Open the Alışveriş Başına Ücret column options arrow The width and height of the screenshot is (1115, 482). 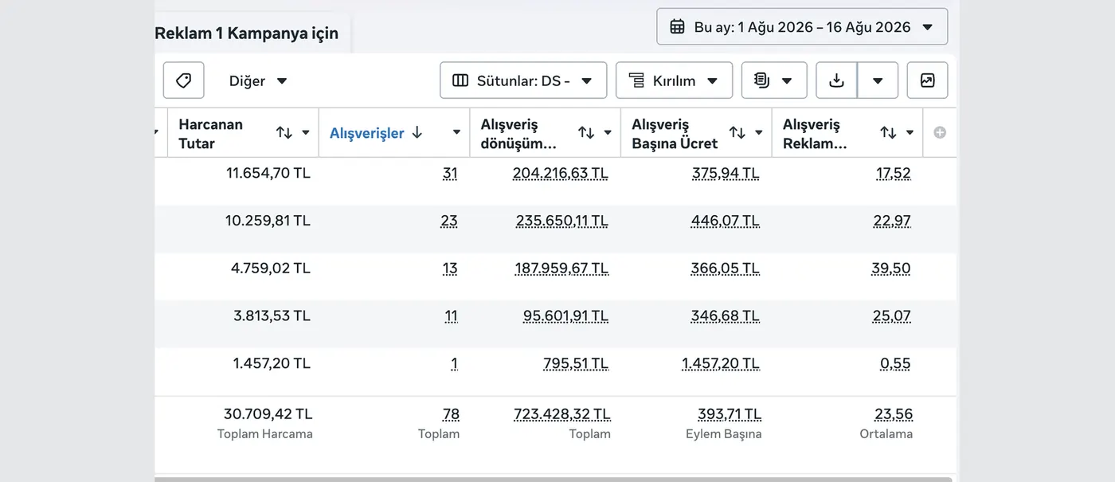(759, 133)
